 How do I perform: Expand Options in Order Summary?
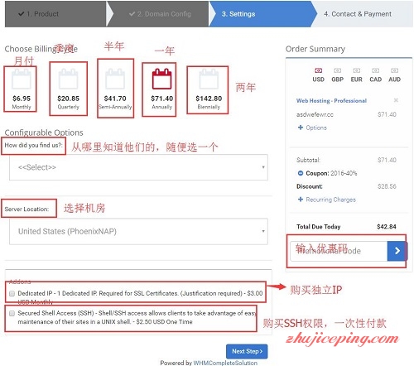[312, 128]
